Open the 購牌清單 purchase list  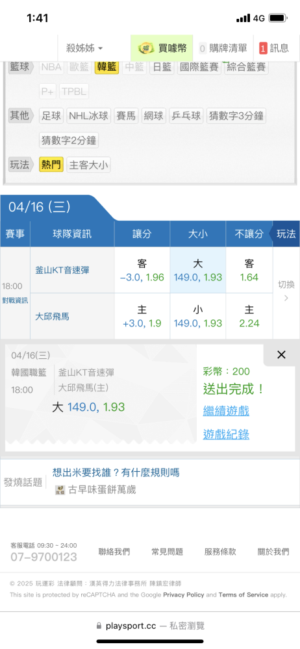(223, 49)
